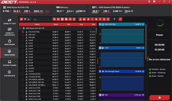This screenshot has height=101, width=172.
Task: Toggle the temperature sensor filter icon
Action: (x=80, y=19)
